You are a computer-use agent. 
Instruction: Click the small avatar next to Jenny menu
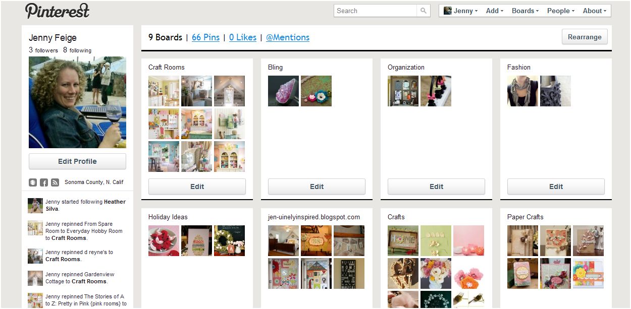448,11
